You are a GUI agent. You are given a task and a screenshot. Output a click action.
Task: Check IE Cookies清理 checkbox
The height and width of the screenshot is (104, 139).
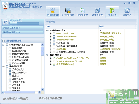pyautogui.click(x=10, y=63)
